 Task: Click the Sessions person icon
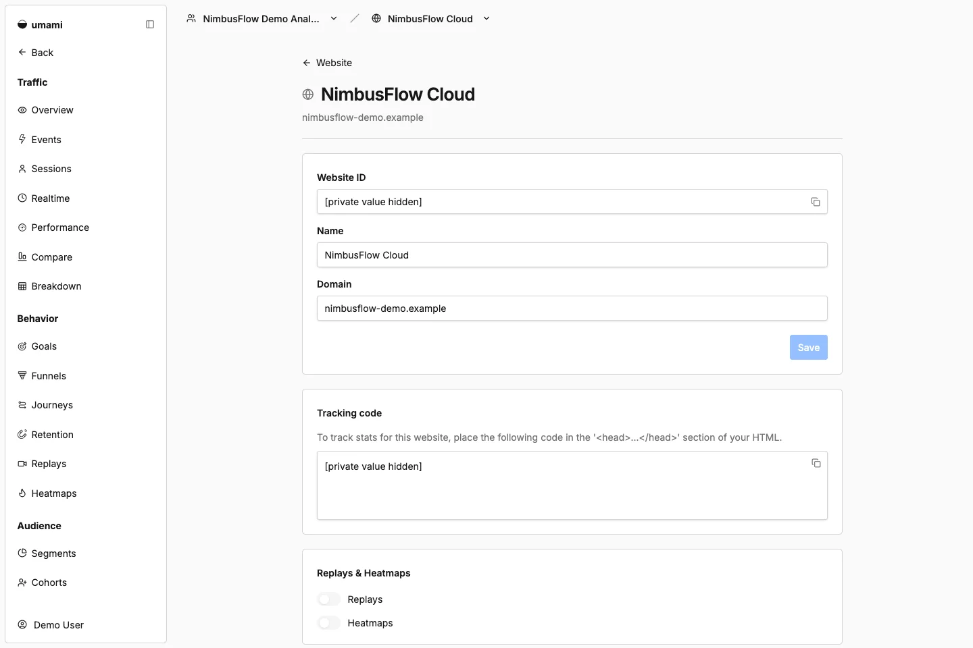tap(22, 169)
